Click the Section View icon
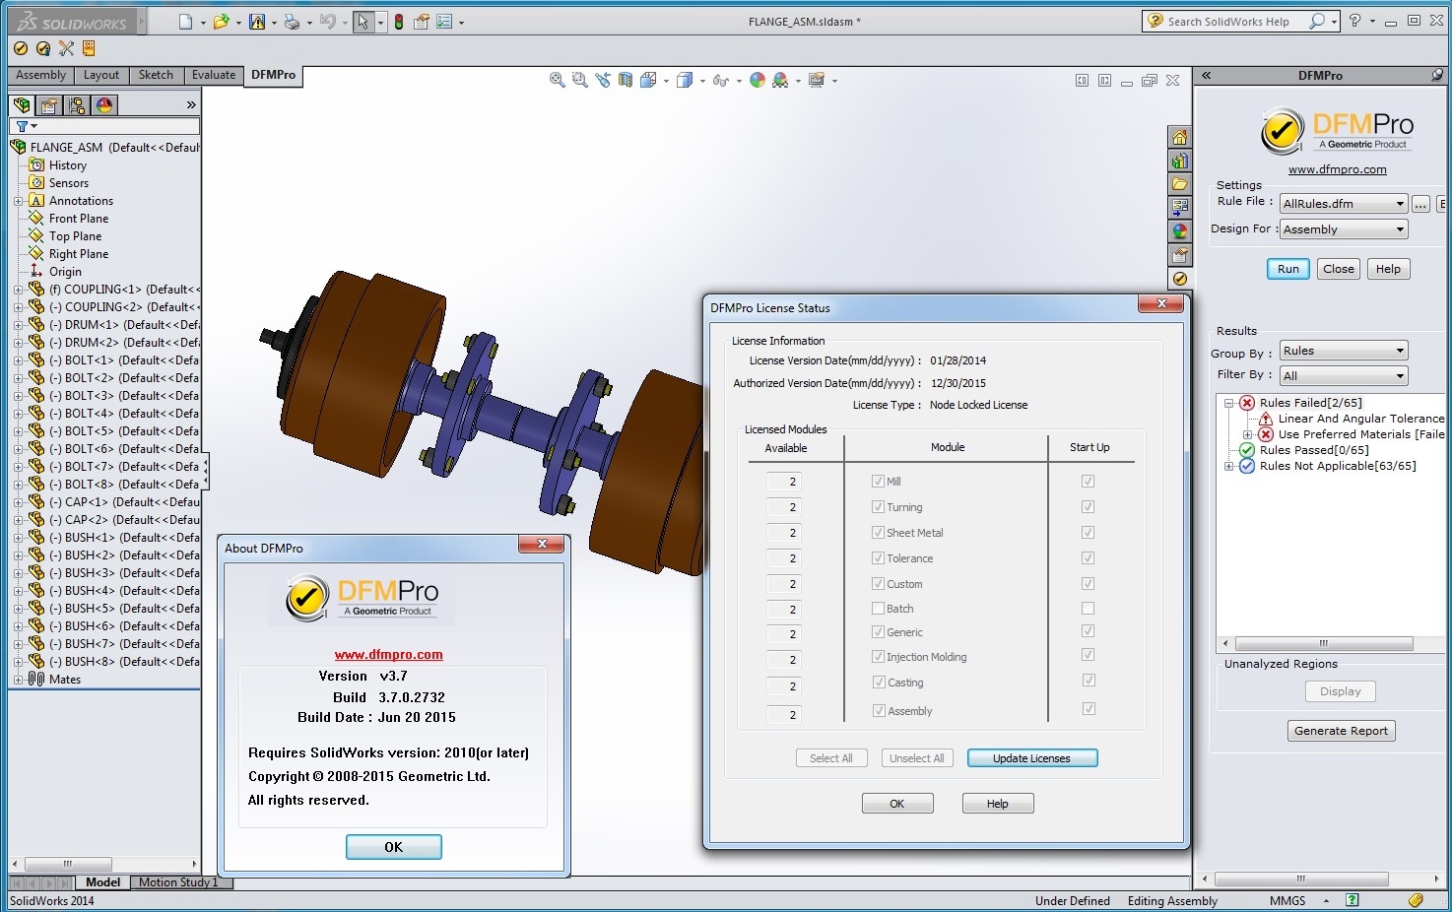The image size is (1452, 912). click(x=626, y=81)
